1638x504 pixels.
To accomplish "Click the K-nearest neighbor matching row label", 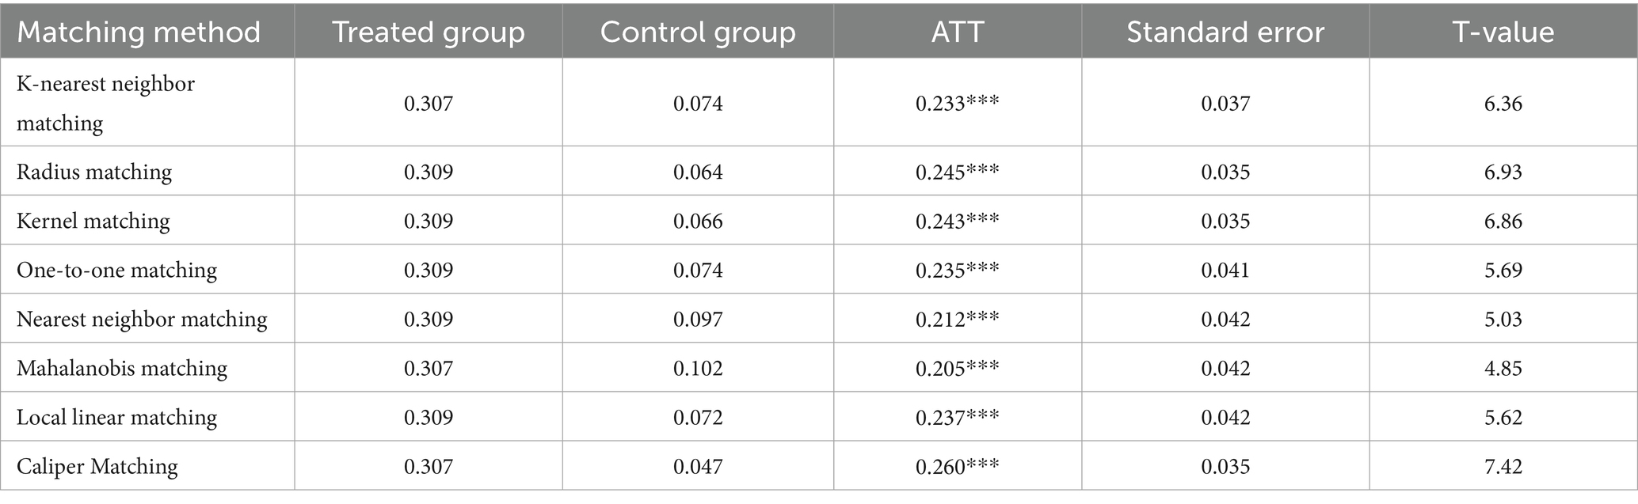I will point(105,103).
